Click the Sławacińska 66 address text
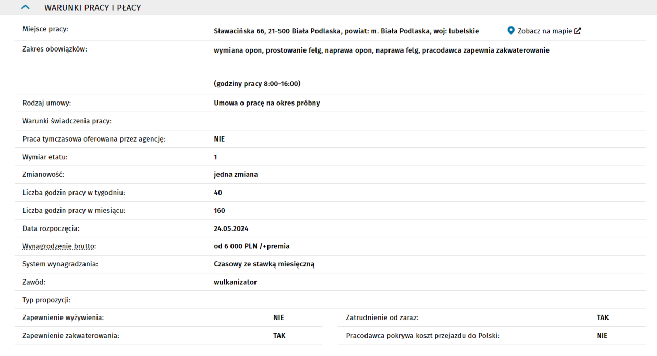Viewport: 657px width, 356px height. tap(346, 31)
